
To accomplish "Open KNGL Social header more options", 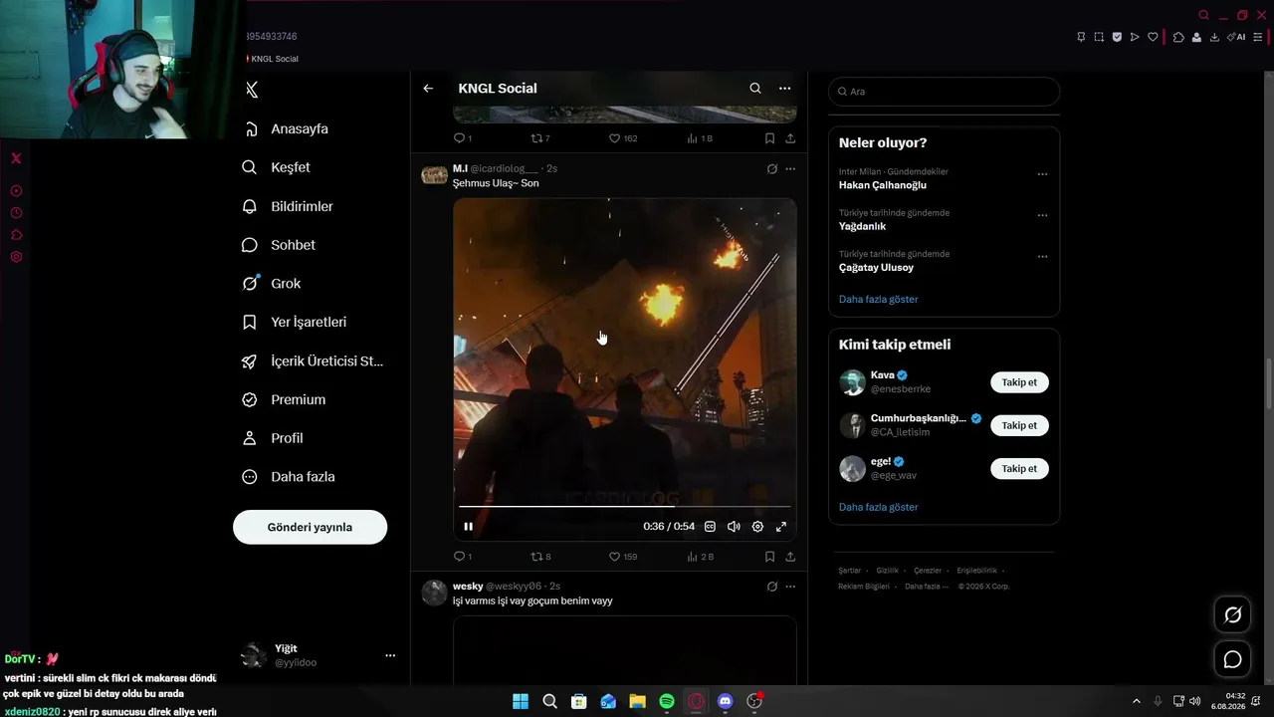I will pyautogui.click(x=785, y=89).
